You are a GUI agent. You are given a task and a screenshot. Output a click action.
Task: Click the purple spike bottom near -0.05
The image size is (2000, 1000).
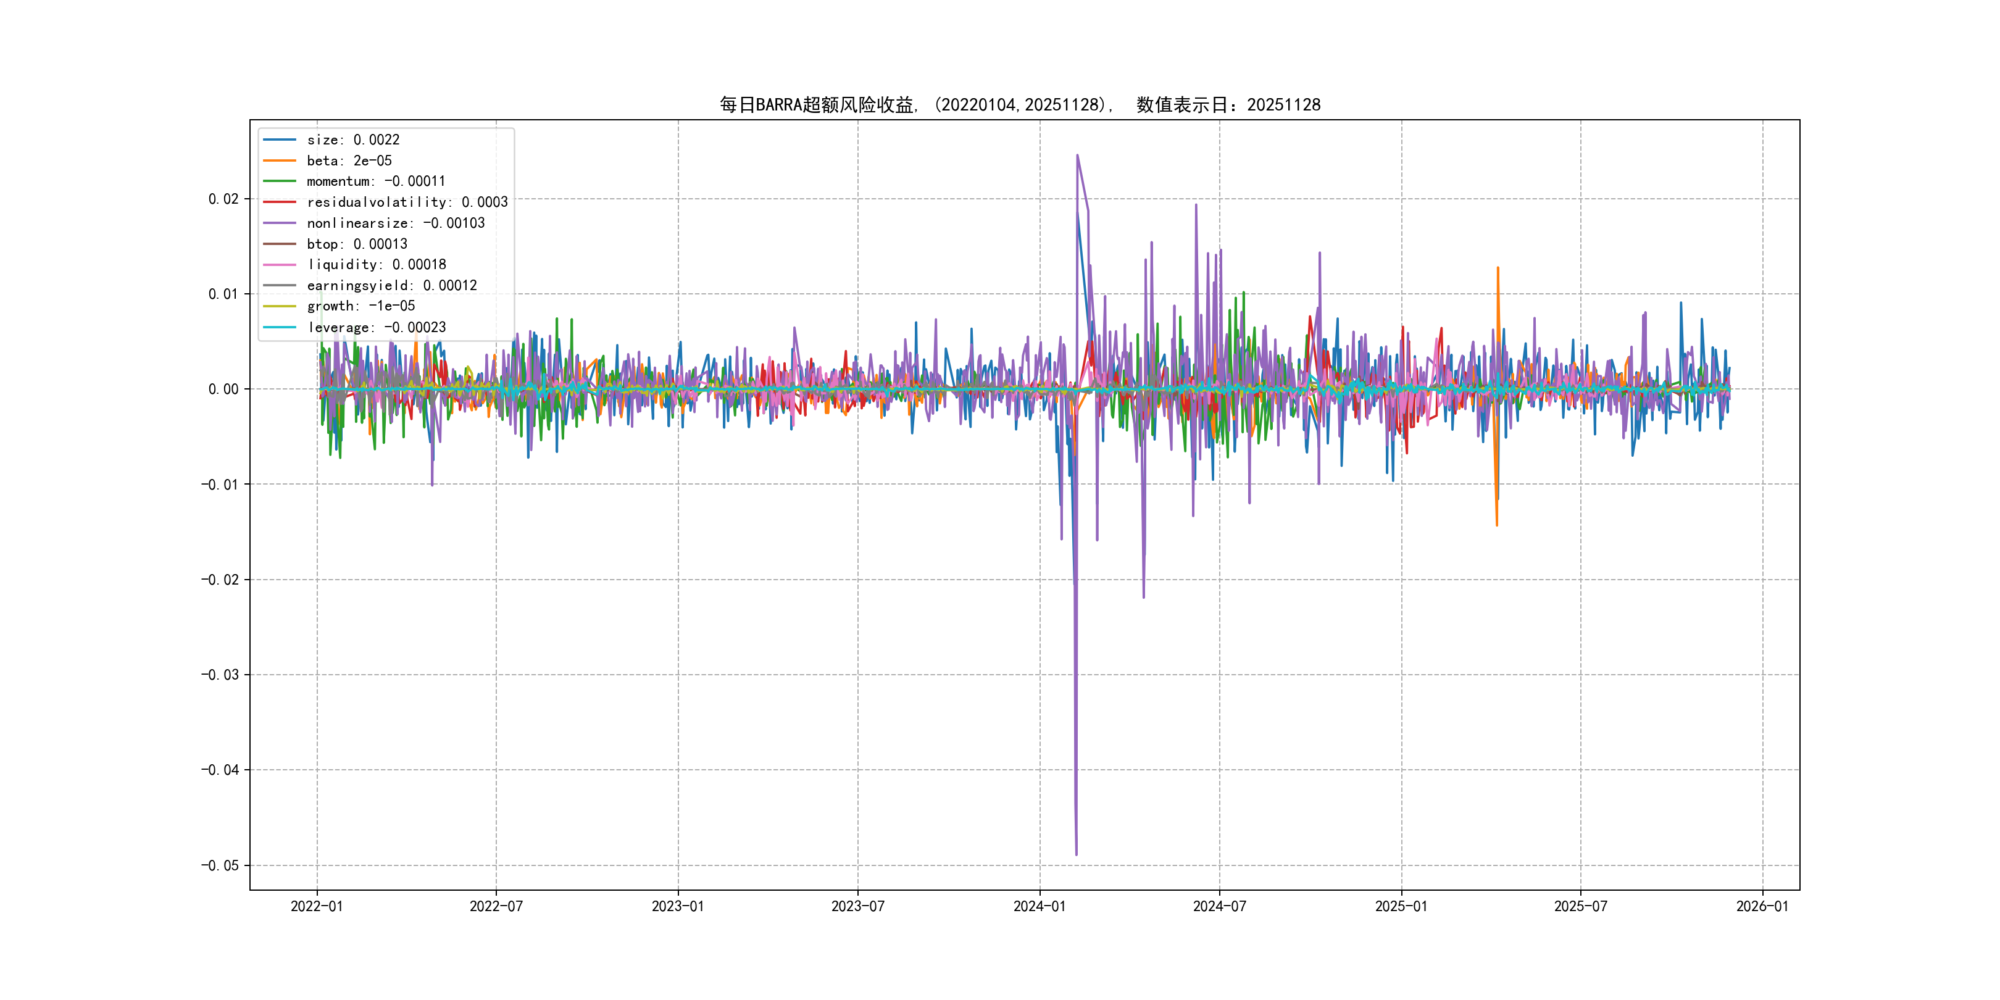tap(1076, 853)
